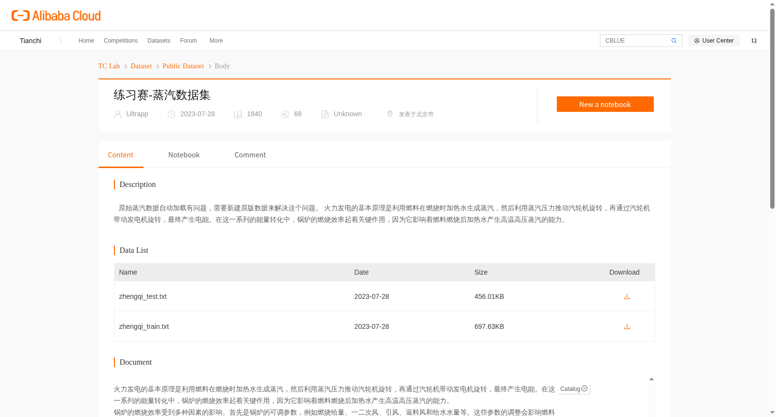The width and height of the screenshot is (776, 417).
Task: Click the dataset title 练习赛-蒸汽数据集
Action: pos(162,95)
